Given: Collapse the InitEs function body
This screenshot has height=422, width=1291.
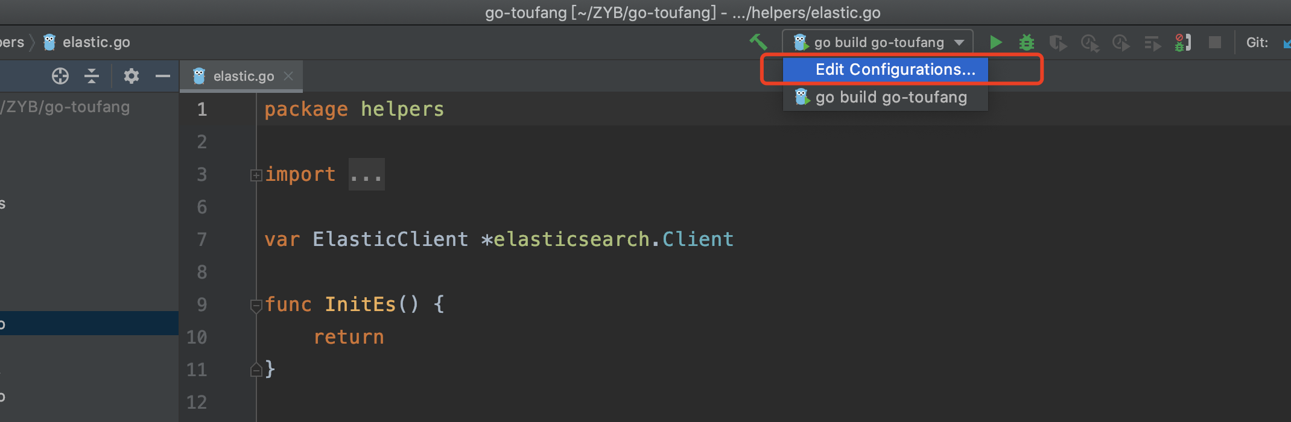Looking at the screenshot, I should (x=256, y=306).
